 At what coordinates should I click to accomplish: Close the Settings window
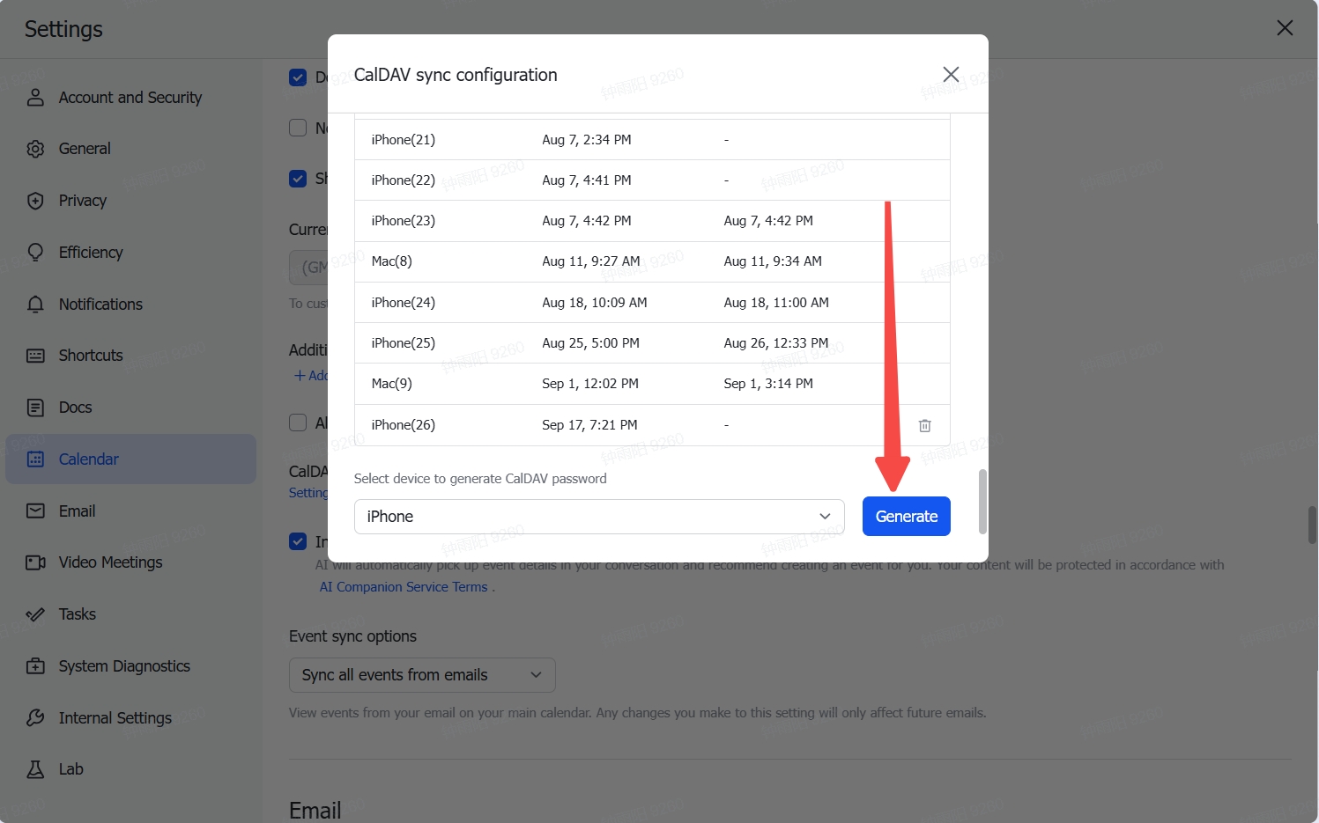[x=1285, y=28]
